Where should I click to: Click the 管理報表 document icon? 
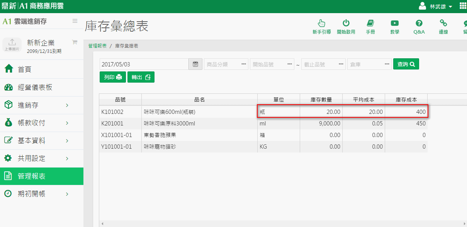(8, 176)
